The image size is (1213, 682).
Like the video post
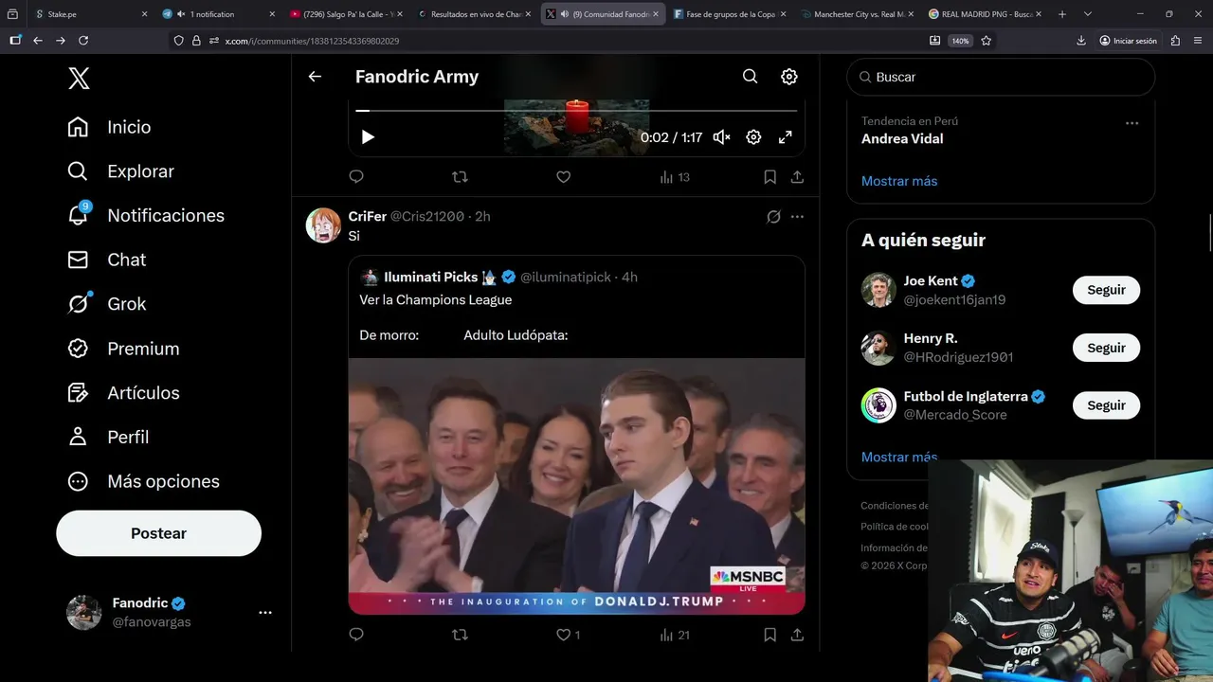563,176
